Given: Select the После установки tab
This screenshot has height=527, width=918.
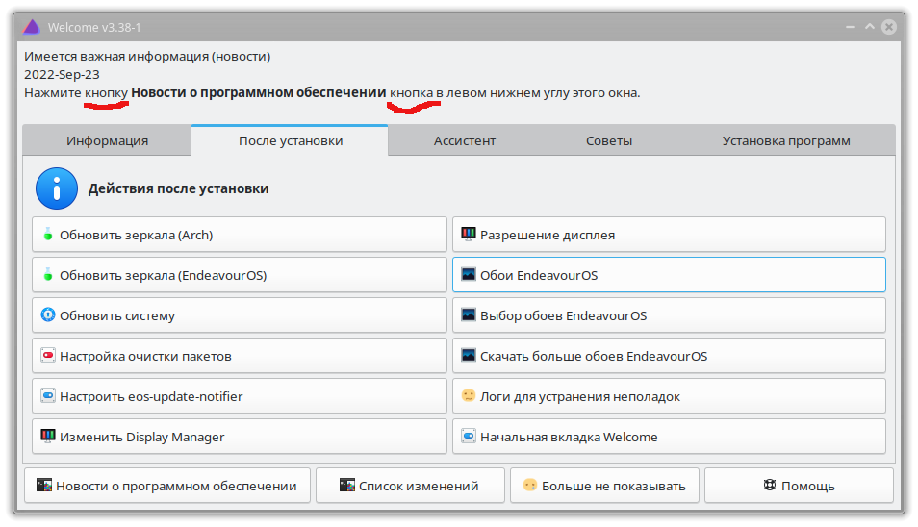Looking at the screenshot, I should coord(290,140).
